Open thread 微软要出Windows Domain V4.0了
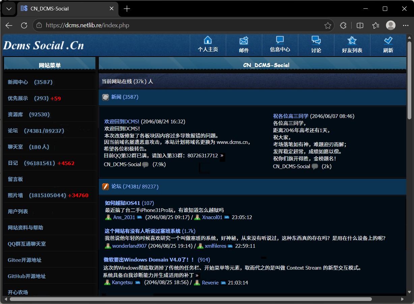Screen dimensions: 414x304 149,260
